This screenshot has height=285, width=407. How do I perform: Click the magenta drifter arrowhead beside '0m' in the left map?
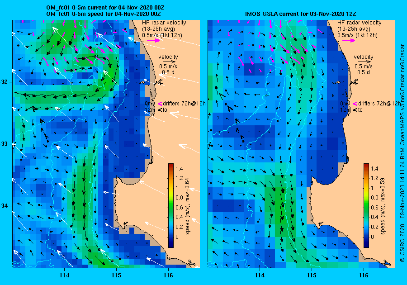coord(160,104)
